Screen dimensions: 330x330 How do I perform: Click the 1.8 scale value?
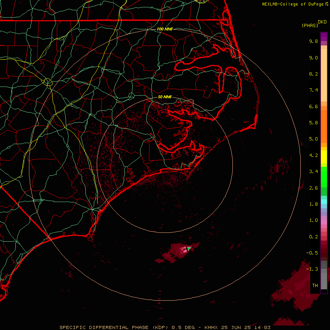click(313, 204)
